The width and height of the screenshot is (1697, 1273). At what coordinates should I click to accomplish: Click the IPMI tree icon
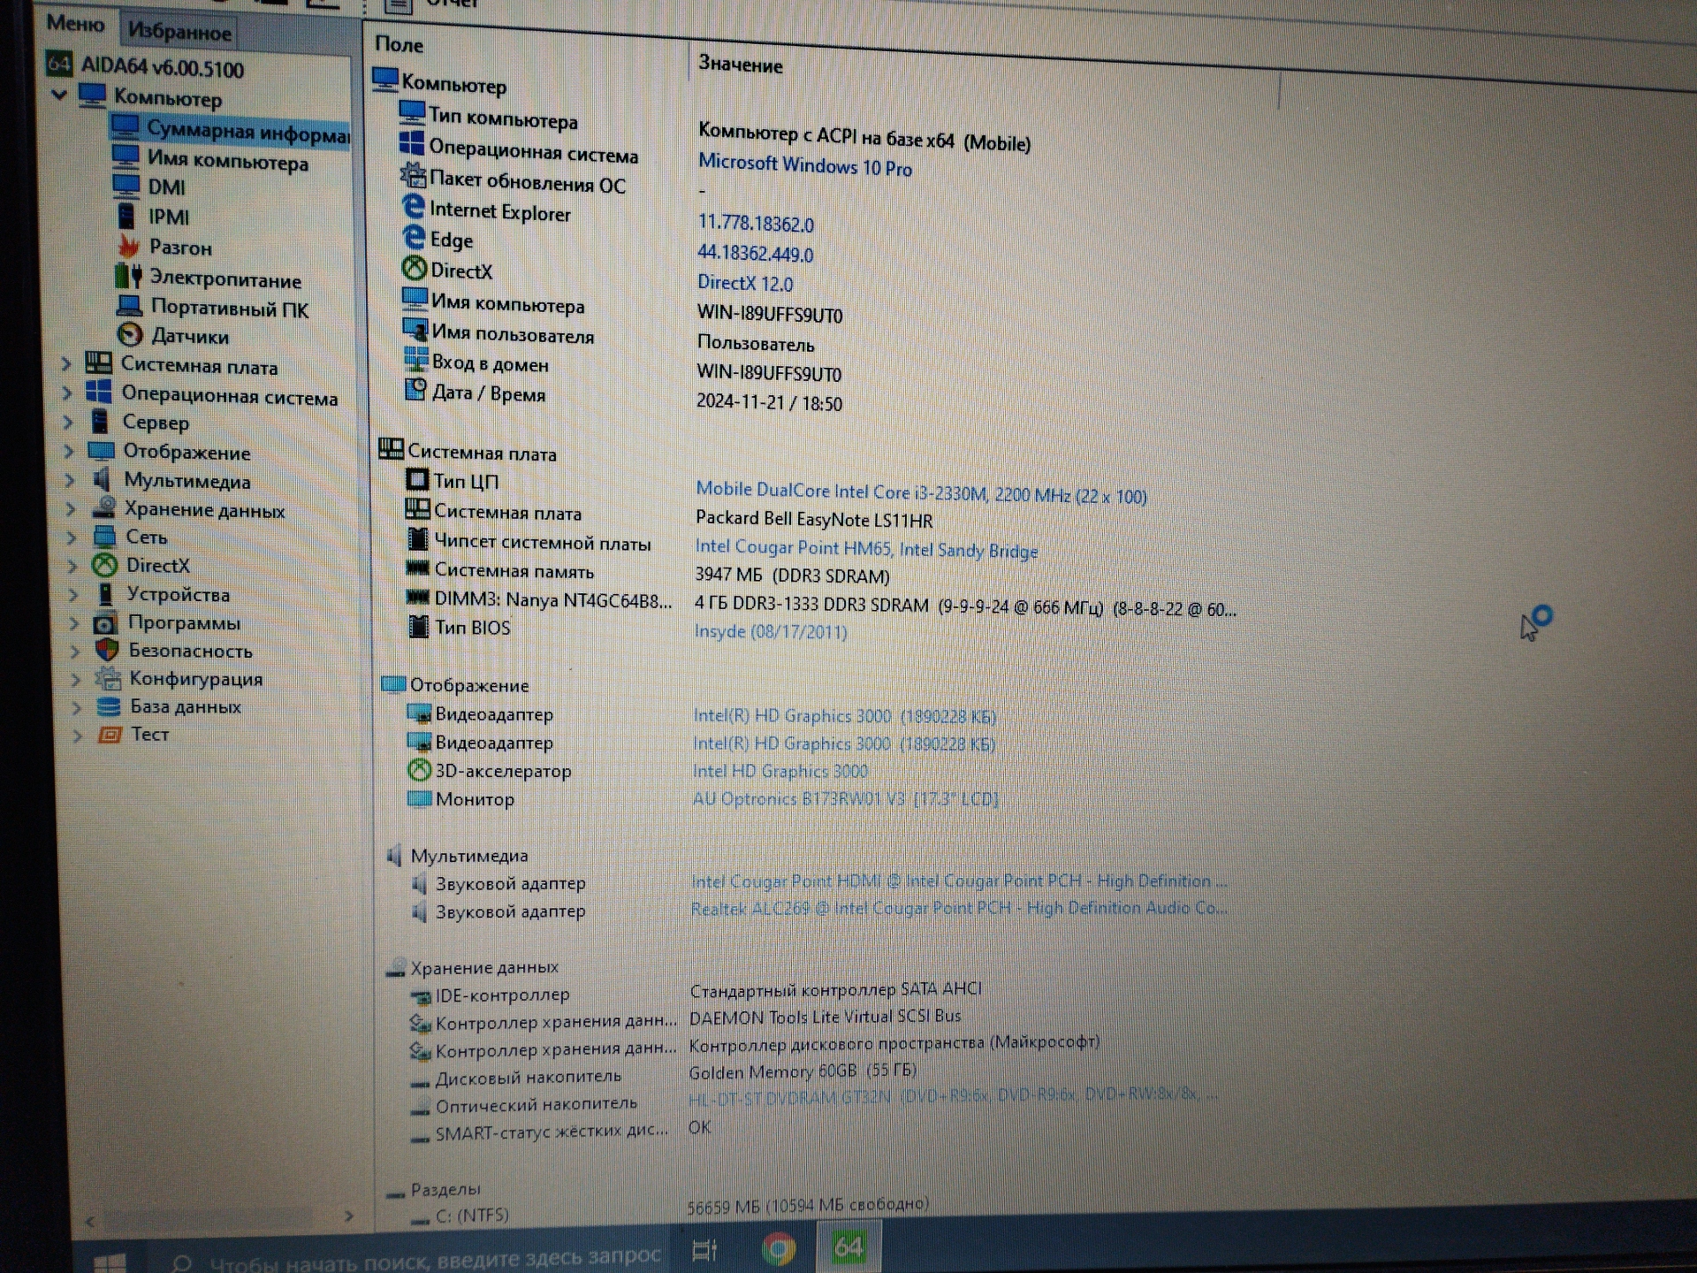[126, 215]
